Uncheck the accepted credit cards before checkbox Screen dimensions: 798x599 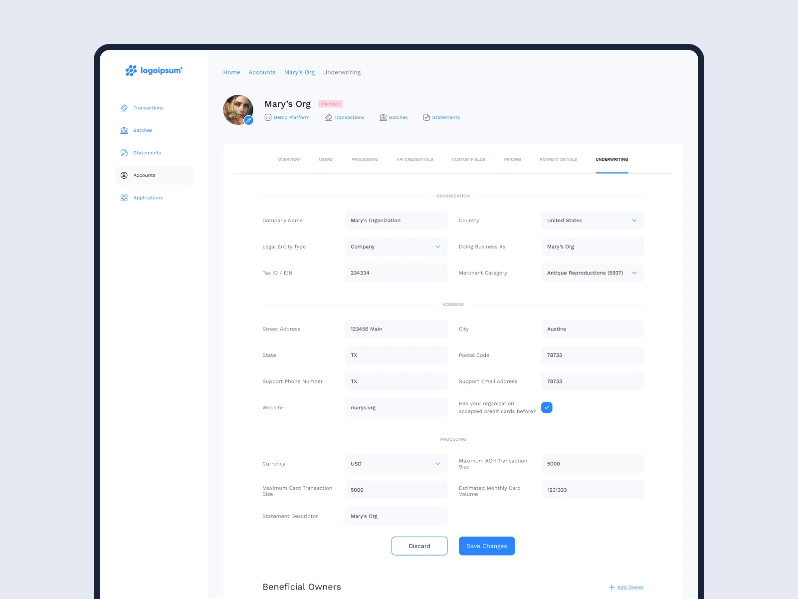click(547, 407)
